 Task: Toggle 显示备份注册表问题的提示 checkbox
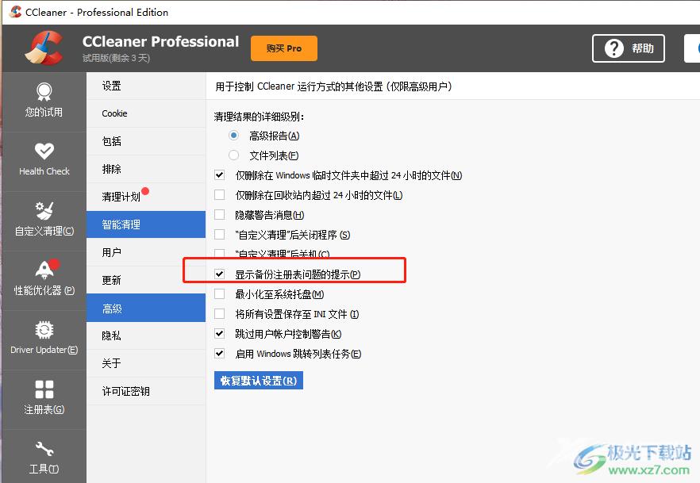coord(220,274)
